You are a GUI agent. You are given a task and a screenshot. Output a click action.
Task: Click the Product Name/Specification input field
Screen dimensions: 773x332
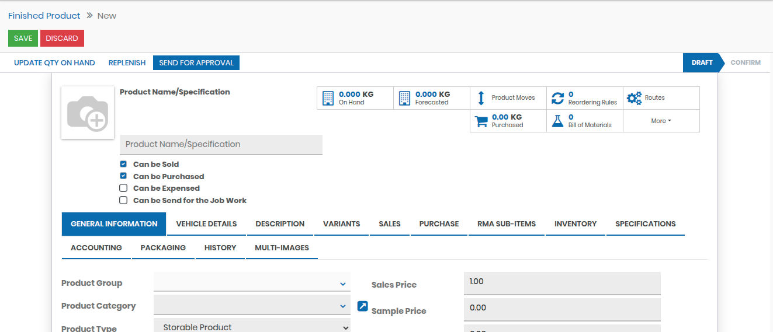tap(221, 145)
